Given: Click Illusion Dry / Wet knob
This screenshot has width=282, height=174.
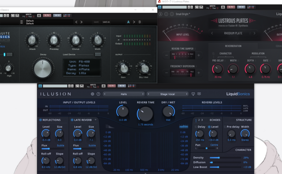Looking at the screenshot, I should [168, 112].
